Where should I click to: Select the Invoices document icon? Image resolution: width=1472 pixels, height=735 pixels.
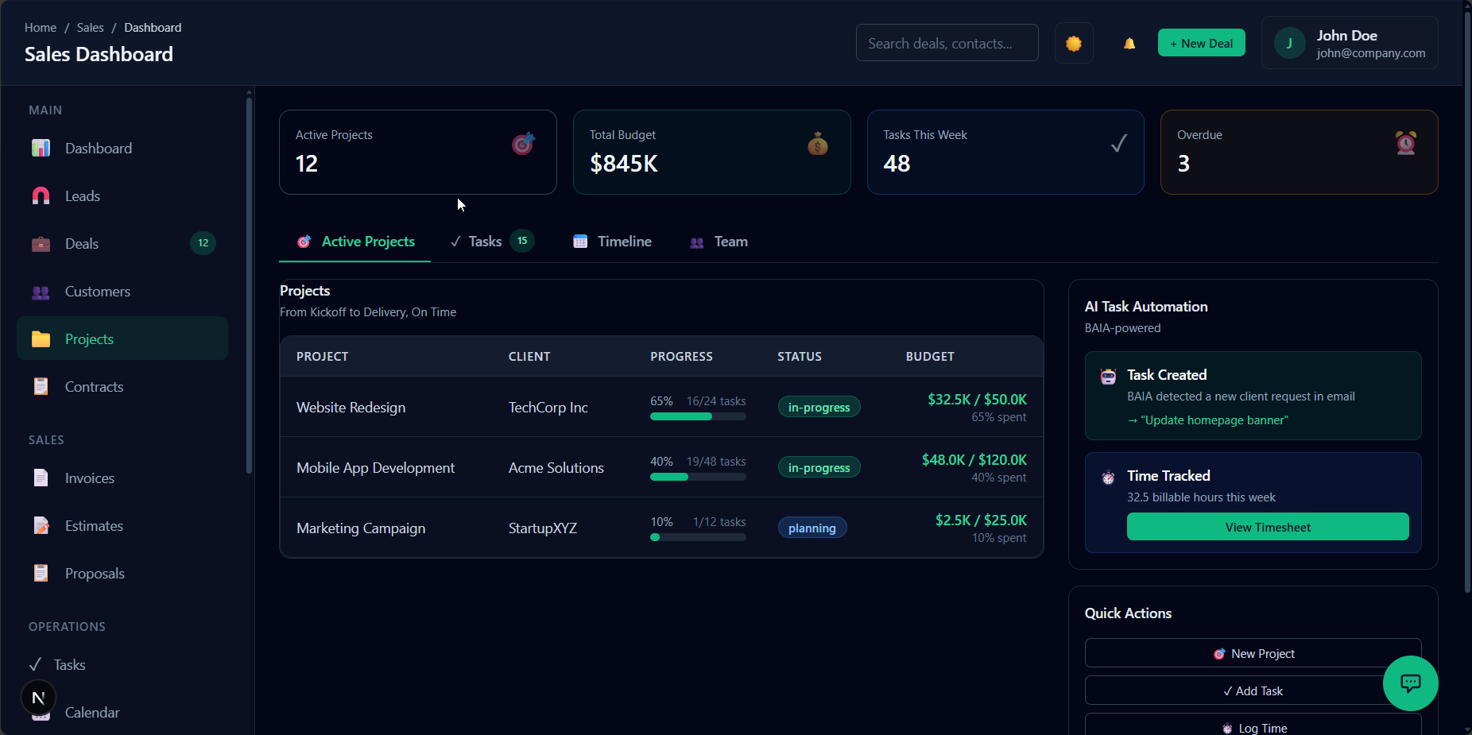(x=41, y=478)
